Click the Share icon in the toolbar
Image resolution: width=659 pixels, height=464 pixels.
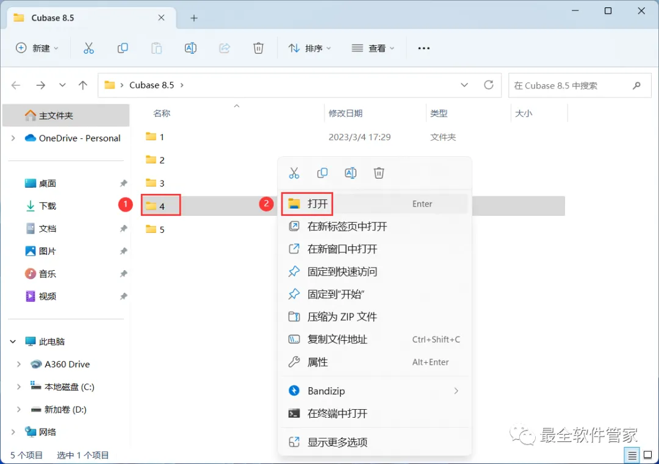tap(225, 48)
